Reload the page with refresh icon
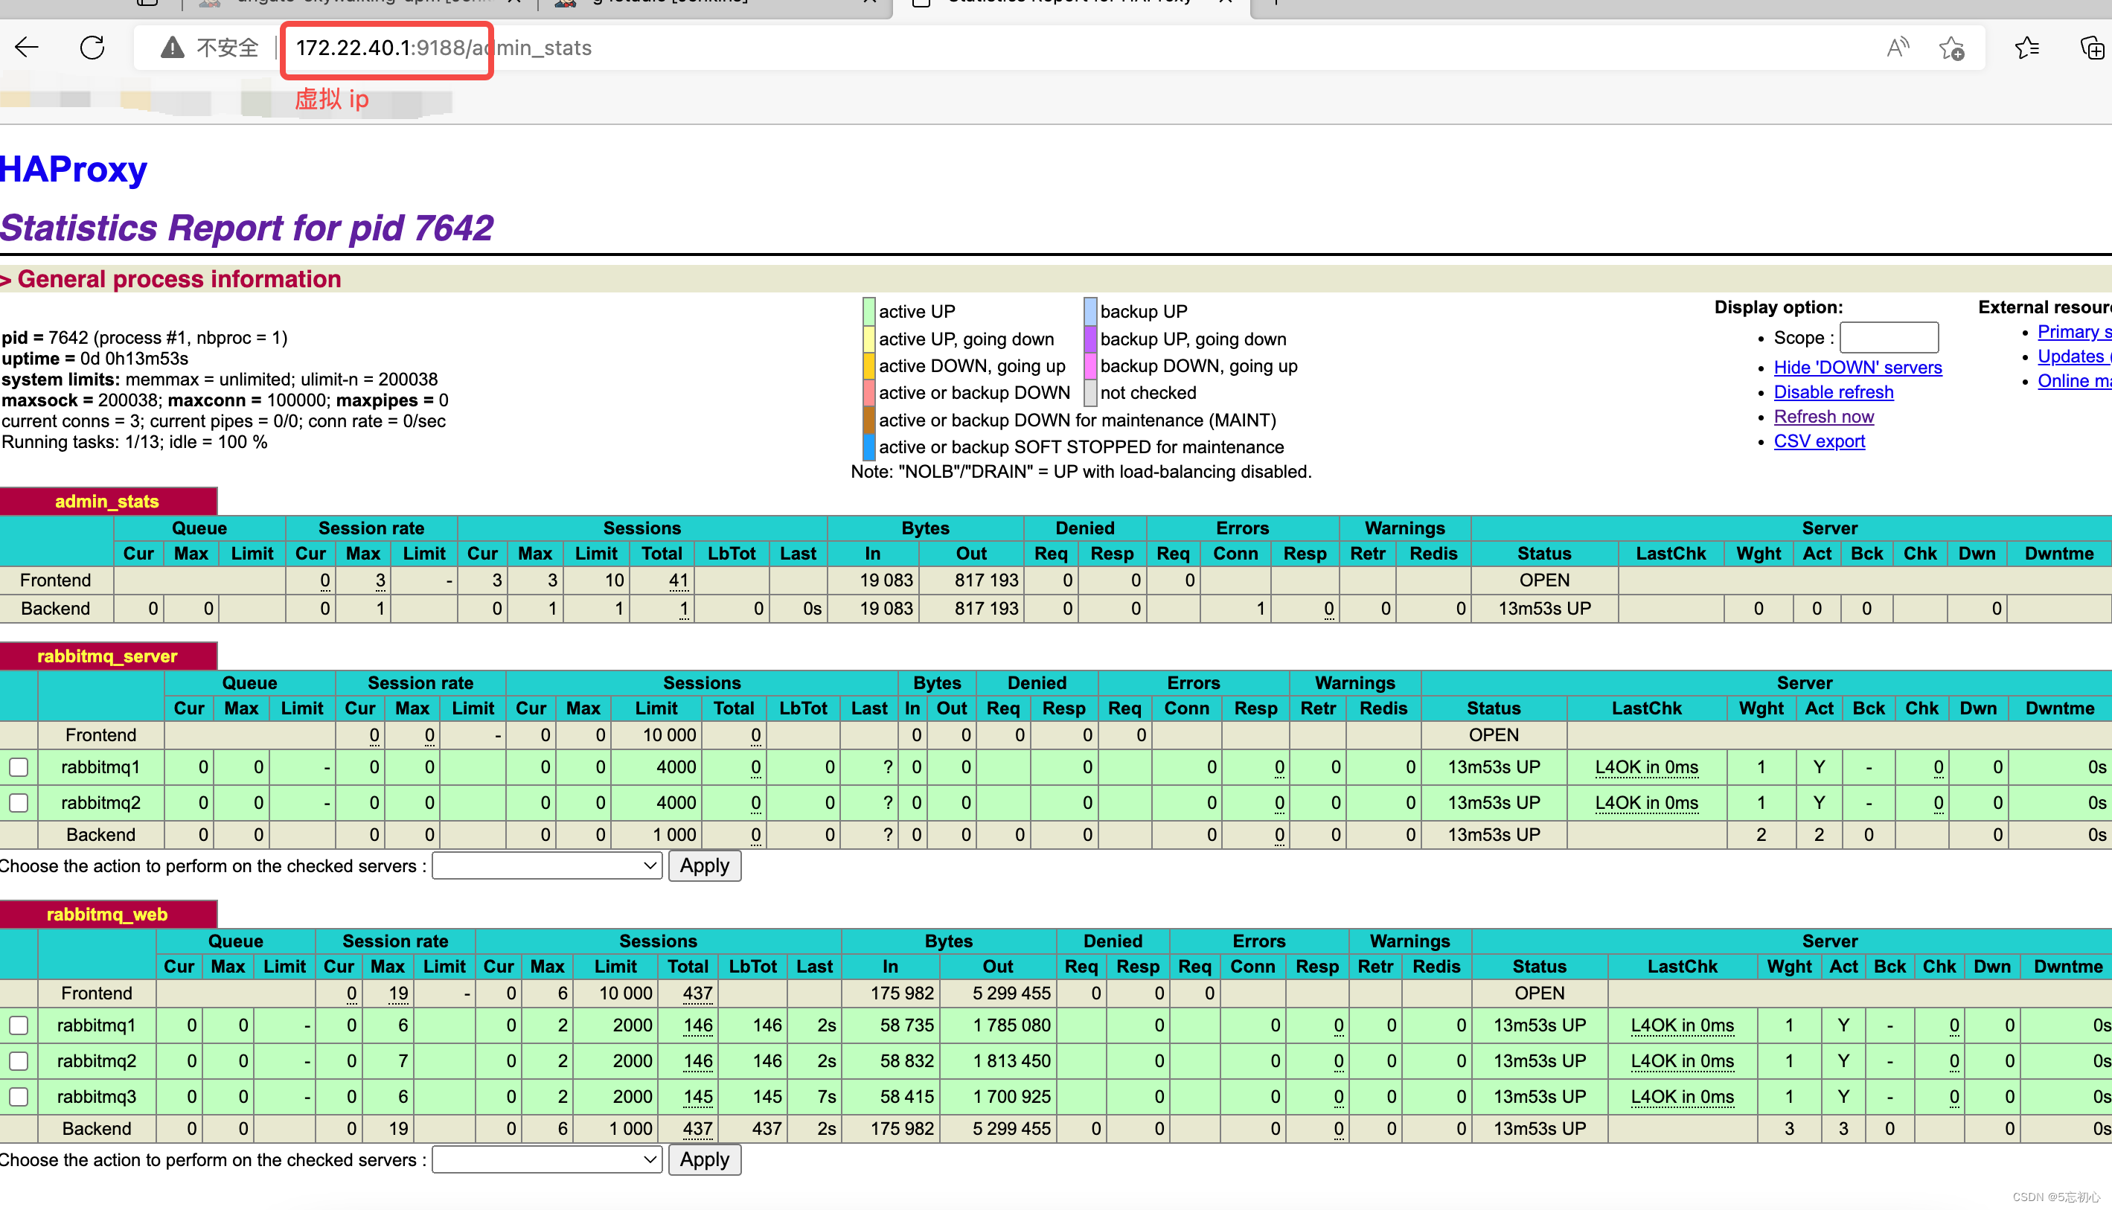 click(92, 48)
